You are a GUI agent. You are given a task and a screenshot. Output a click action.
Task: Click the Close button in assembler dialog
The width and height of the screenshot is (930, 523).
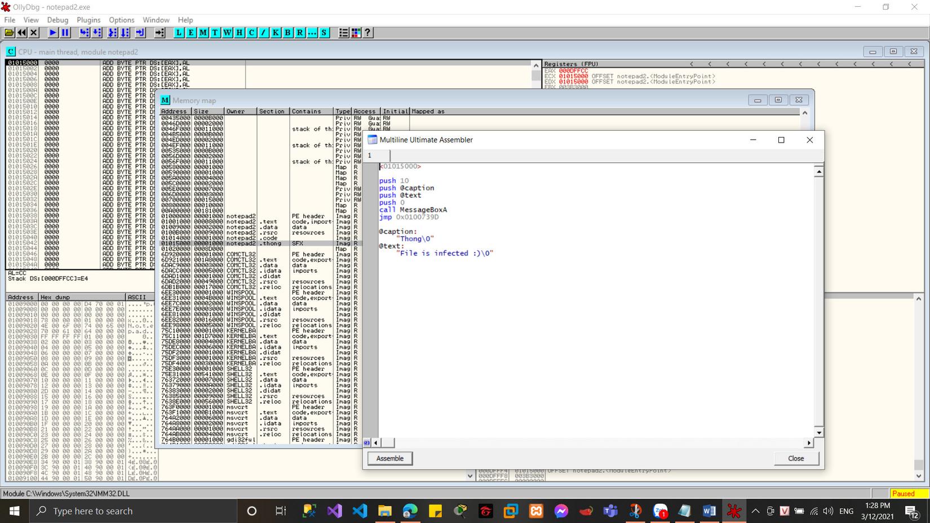(x=795, y=458)
